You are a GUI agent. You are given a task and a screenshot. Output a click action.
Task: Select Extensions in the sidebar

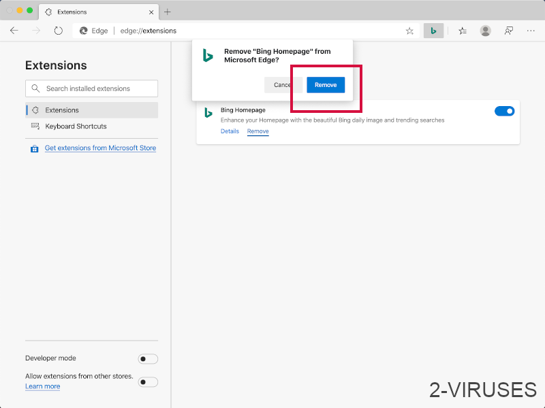(92, 110)
